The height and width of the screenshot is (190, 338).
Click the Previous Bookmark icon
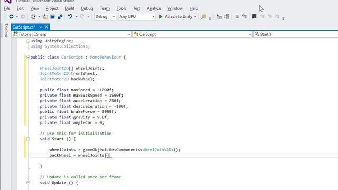pyautogui.click(x=262, y=16)
